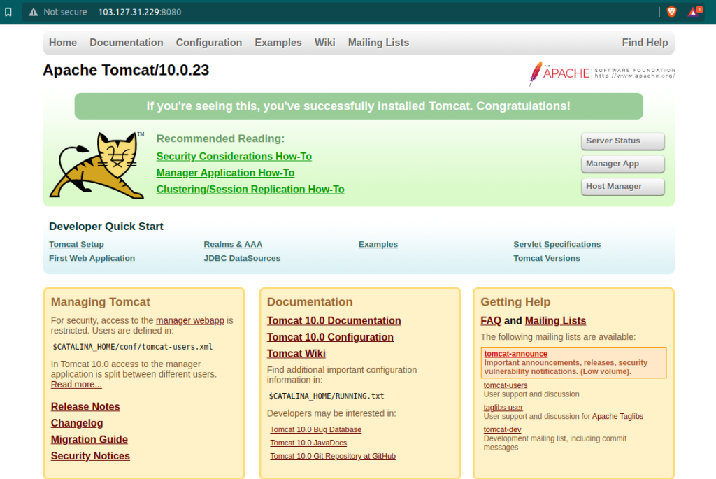
Task: Open the Home nav item
Action: (62, 43)
